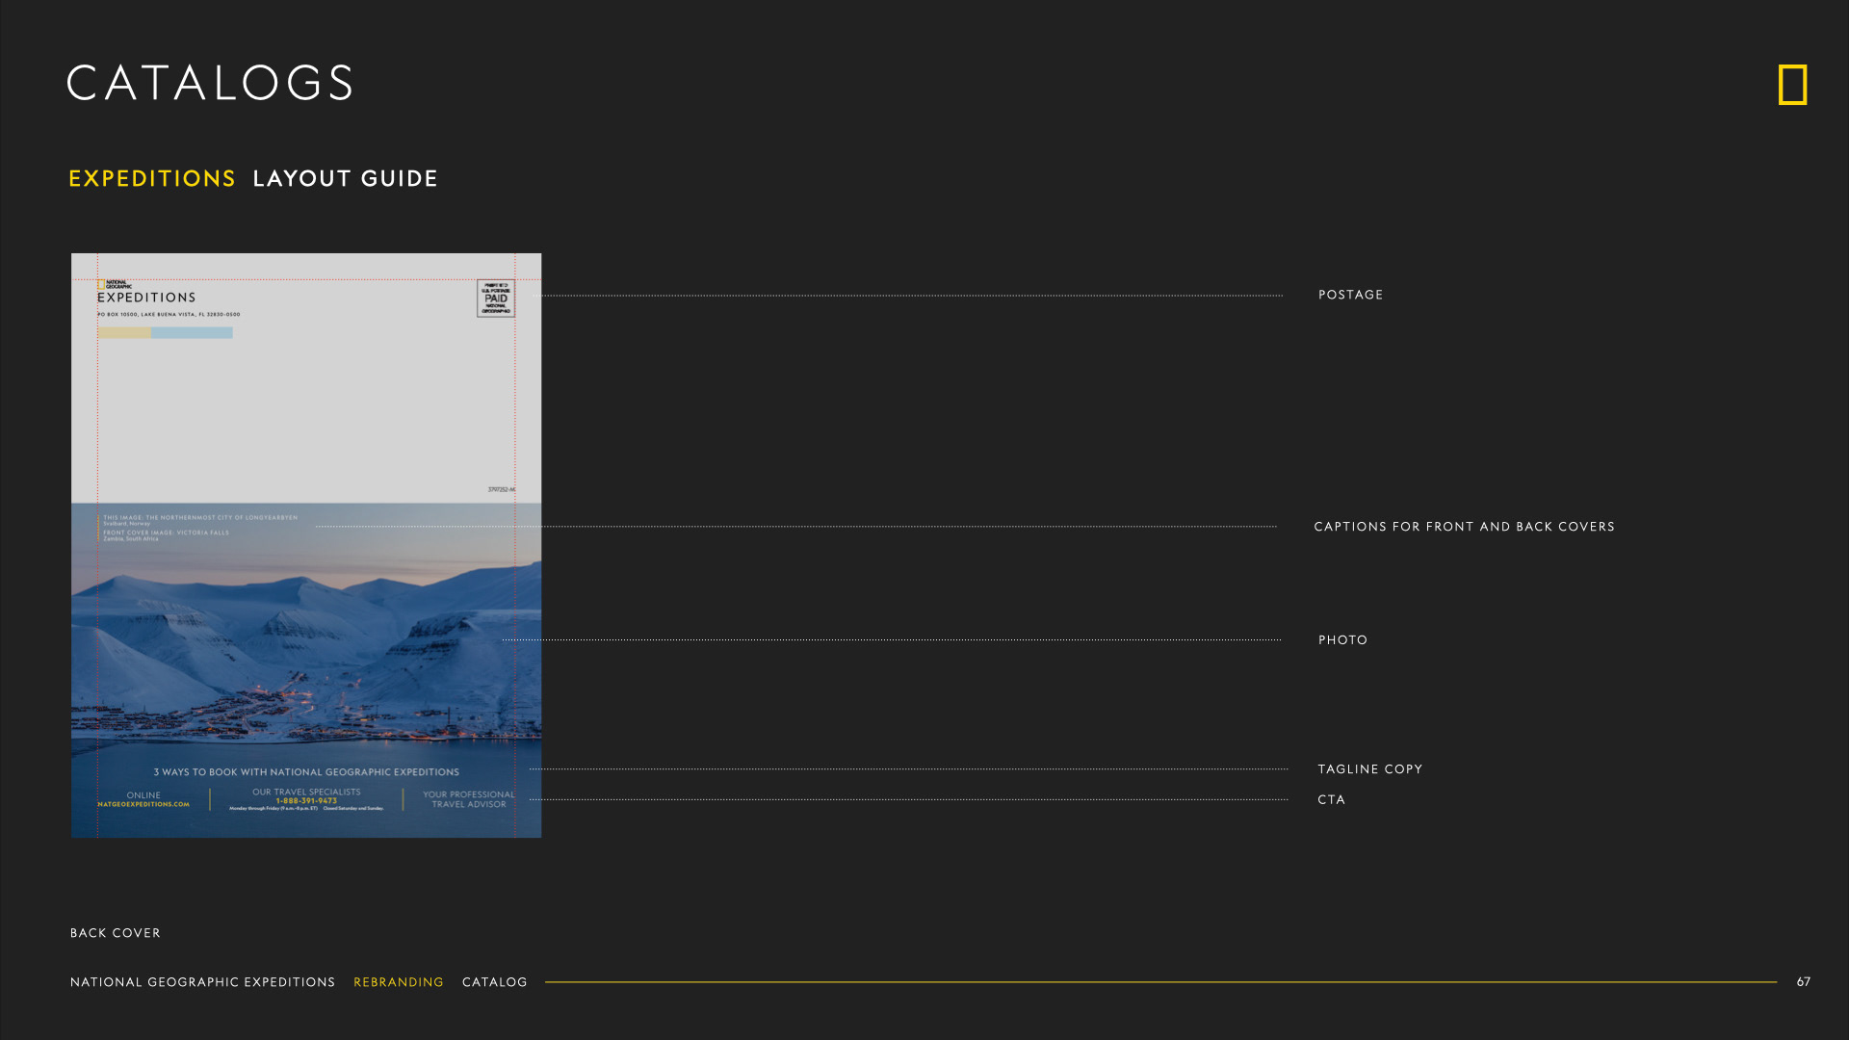Click the Postage Paid stamp box
Screen dimensions: 1849x1040
pos(496,299)
